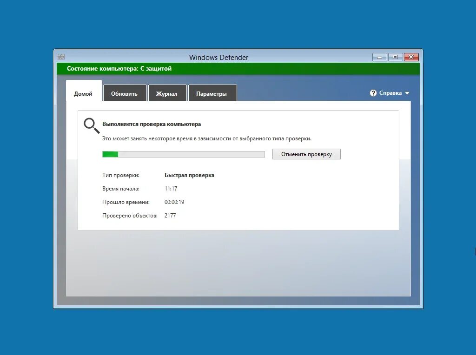476x355 pixels.
Task: Click the 'Быстрая проверка' scan type value
Action: click(x=190, y=175)
